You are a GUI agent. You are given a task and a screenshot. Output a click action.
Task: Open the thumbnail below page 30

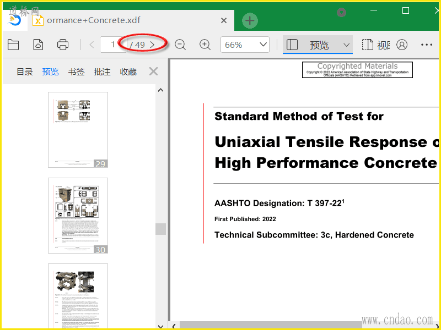78,296
